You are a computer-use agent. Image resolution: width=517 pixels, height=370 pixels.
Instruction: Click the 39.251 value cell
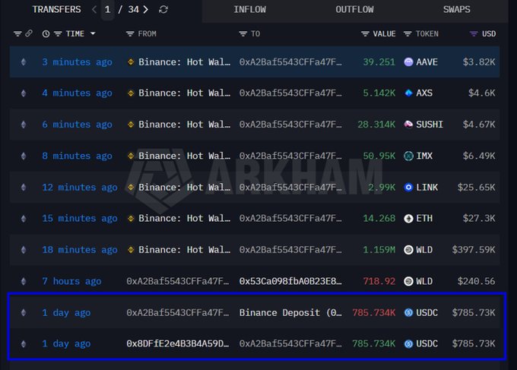pyautogui.click(x=379, y=62)
